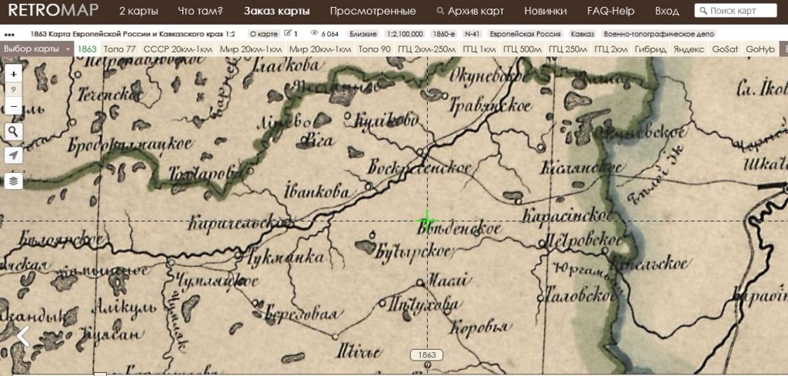Click the three-dots menu icon

[9, 34]
